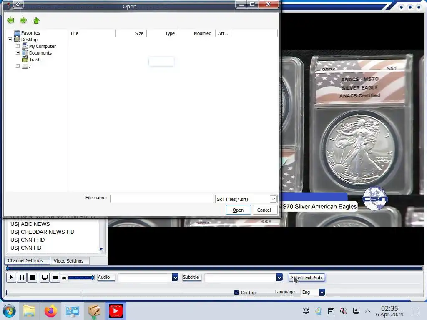Sort by the Modified column header
This screenshot has width=427, height=320.
tap(197, 33)
